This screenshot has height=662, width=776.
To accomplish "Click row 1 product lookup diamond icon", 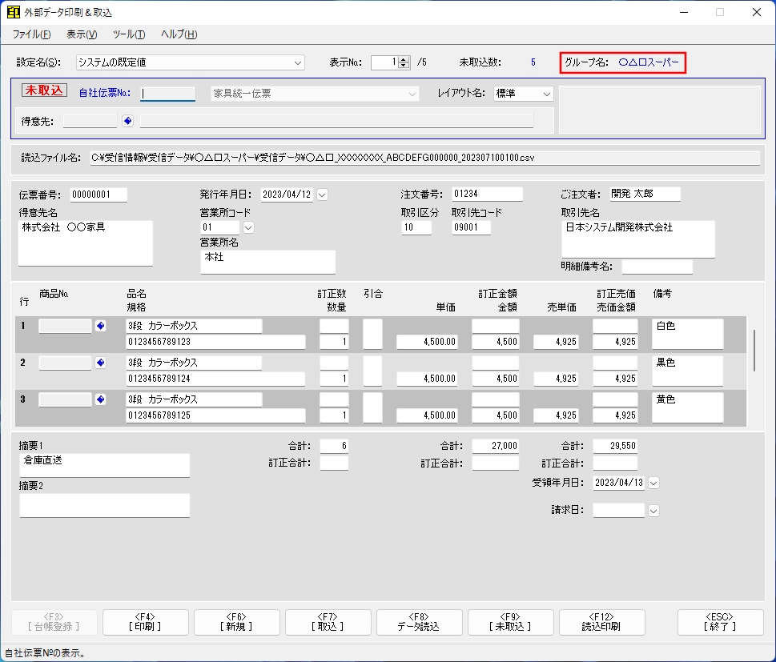I will coord(100,326).
